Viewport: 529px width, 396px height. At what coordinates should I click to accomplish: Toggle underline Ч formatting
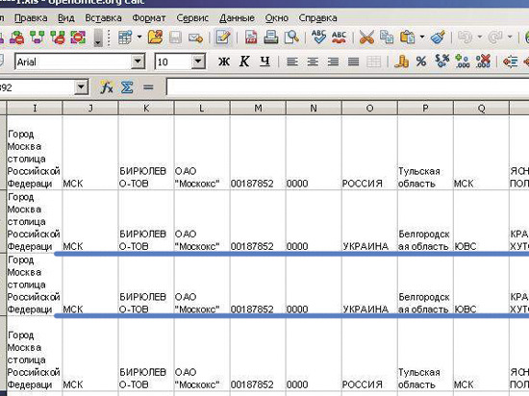click(264, 62)
